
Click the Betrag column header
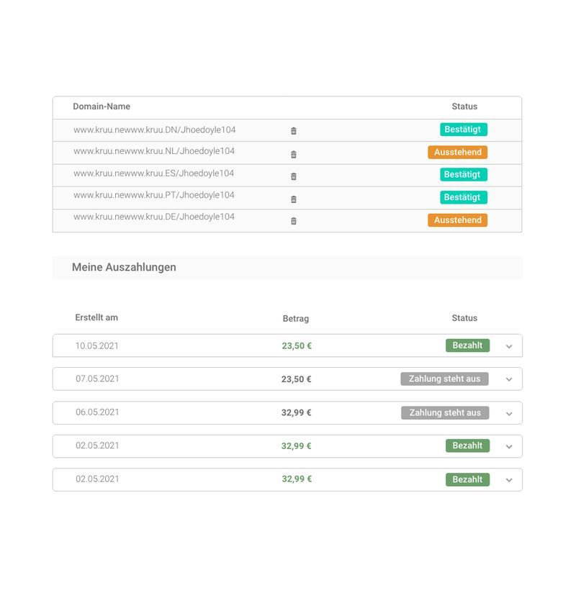click(295, 318)
